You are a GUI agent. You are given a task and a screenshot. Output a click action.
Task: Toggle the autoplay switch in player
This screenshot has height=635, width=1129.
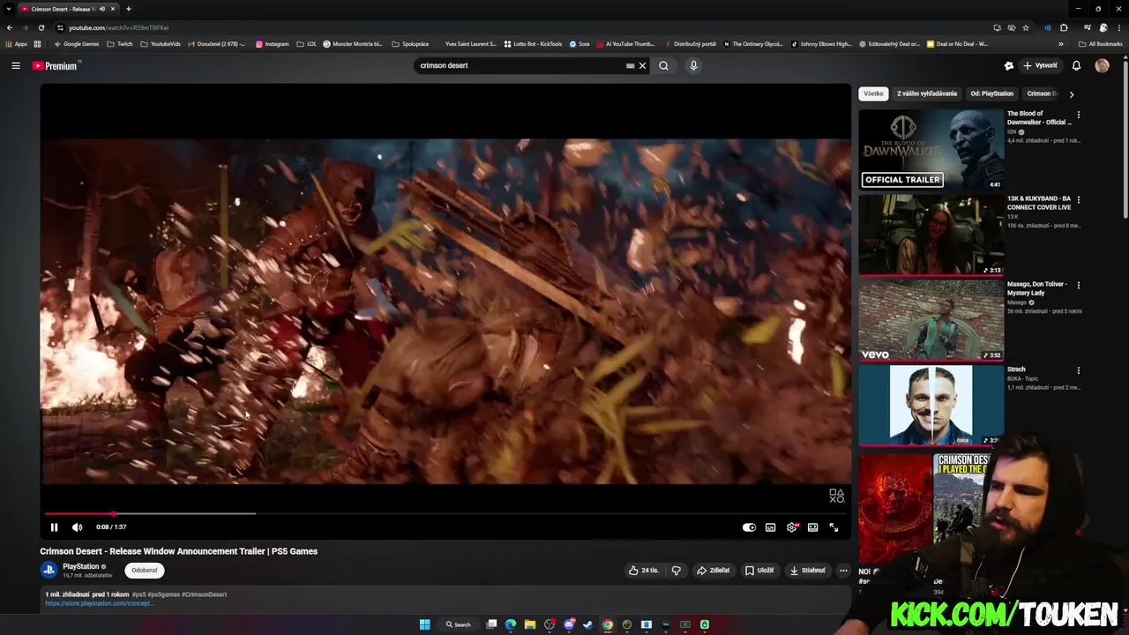(749, 527)
